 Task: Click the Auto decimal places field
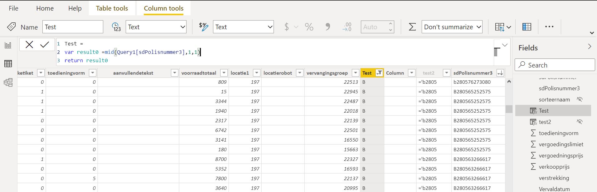tap(374, 27)
